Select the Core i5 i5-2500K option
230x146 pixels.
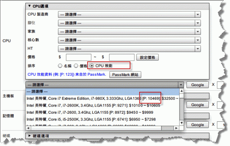coord(102,119)
